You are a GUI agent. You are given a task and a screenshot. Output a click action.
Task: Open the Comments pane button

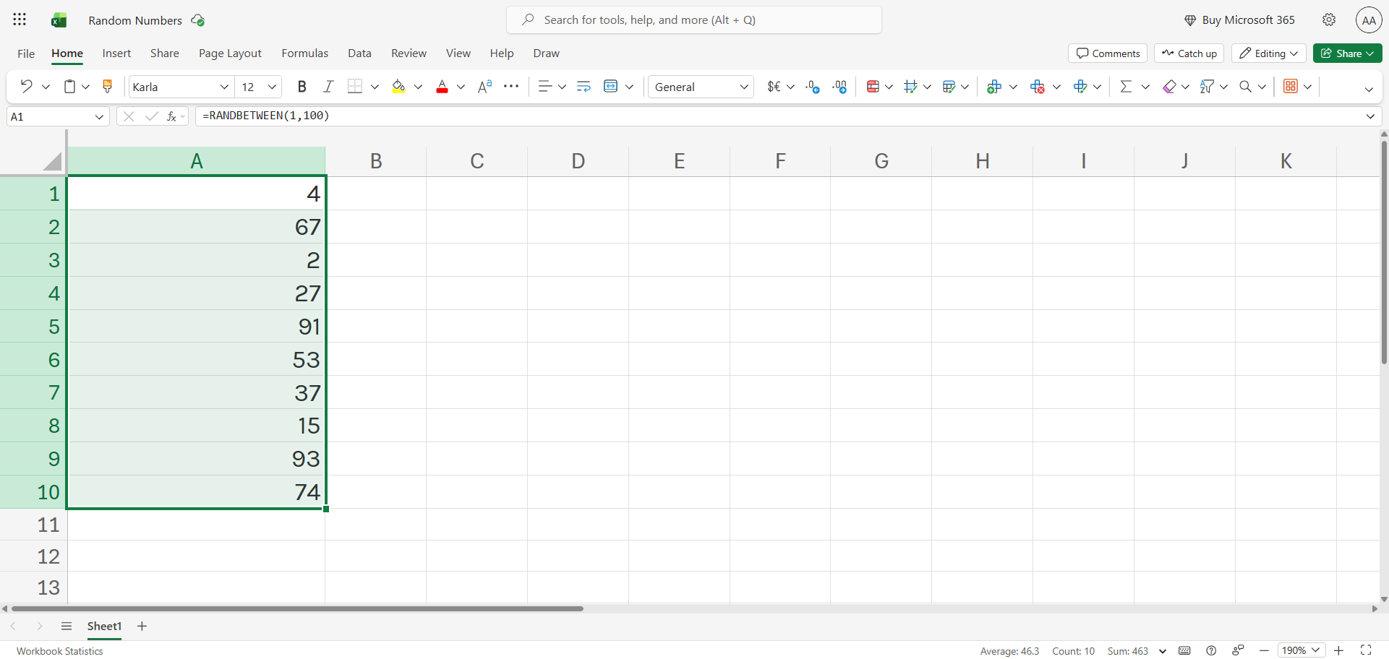click(1108, 53)
